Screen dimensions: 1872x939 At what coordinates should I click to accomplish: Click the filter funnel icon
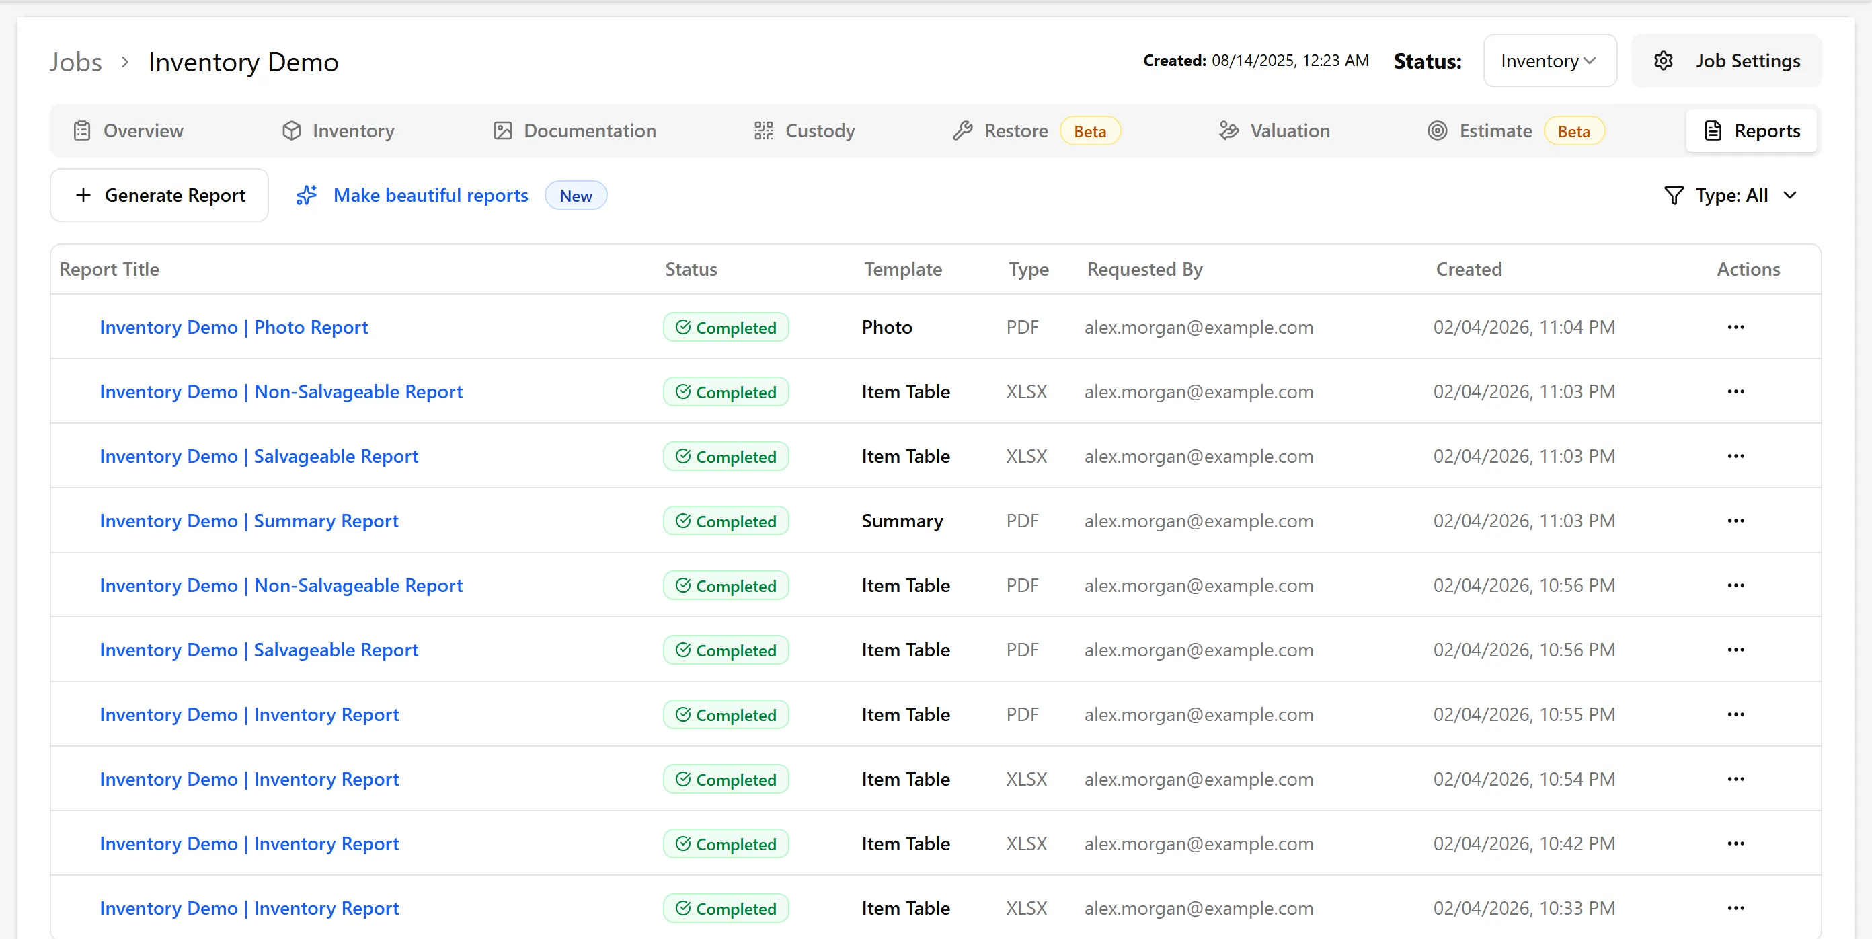pos(1674,196)
